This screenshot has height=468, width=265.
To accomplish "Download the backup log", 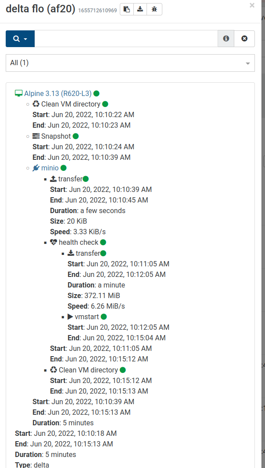I will [x=140, y=9].
